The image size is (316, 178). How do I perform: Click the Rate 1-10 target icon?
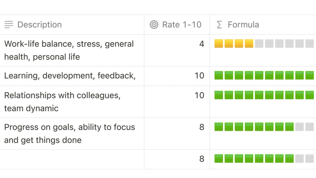[154, 25]
